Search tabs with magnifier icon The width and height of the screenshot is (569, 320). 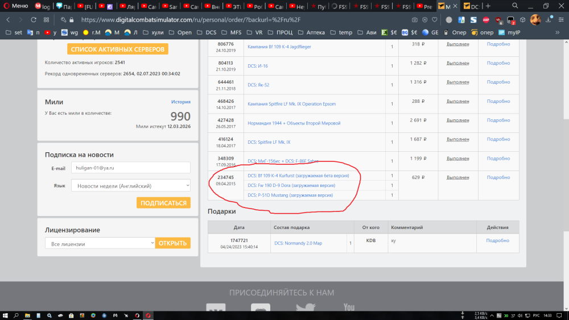tap(515, 6)
